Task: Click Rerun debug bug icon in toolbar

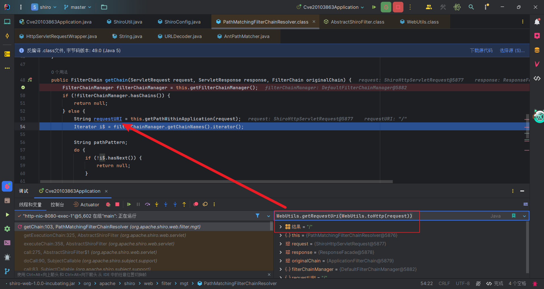Action: (108, 204)
